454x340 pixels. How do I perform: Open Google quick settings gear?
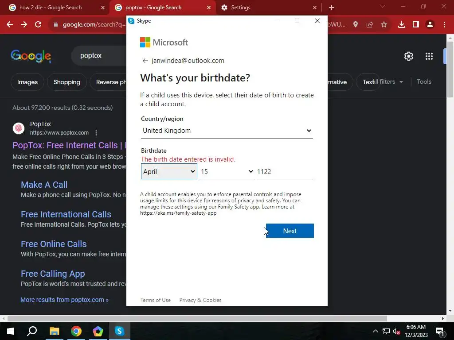[x=408, y=56]
